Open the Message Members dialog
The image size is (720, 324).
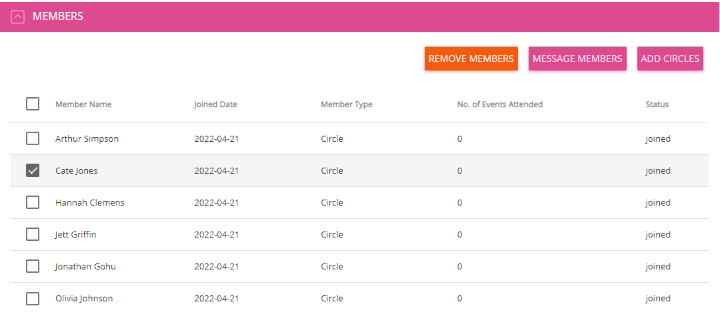[x=577, y=59]
